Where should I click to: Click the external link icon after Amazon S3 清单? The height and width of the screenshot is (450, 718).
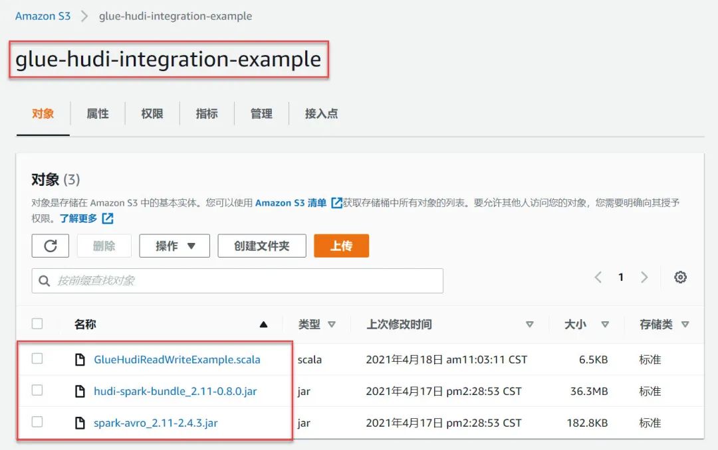[336, 202]
